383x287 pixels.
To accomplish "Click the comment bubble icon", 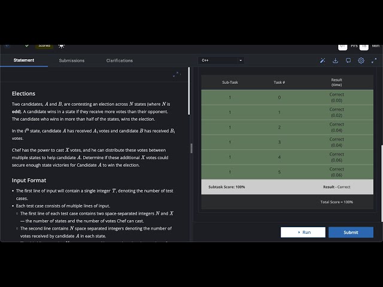I will [348, 60].
